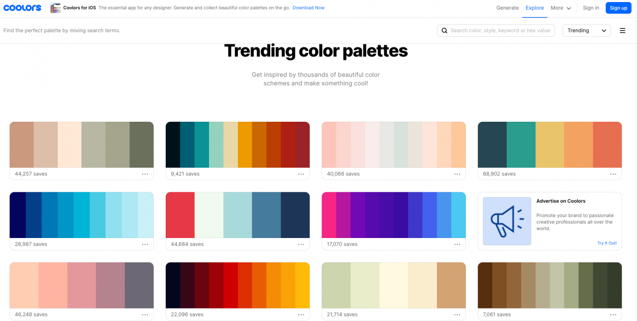Open options for the 44,257 saves palette
Screen dimensions: 637x321
[145, 174]
